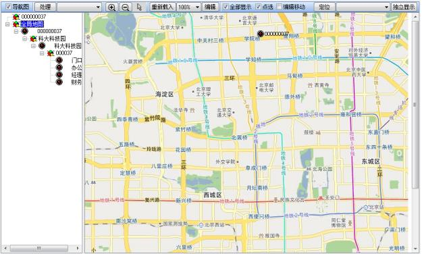This screenshot has width=424, height=254.
Task: Click the colored icon beside 000037
Action: click(51, 53)
